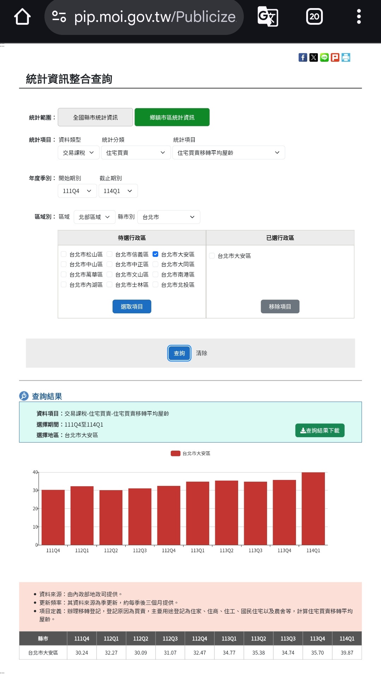Tap the browser address bar URL
381x674 pixels.
(155, 17)
